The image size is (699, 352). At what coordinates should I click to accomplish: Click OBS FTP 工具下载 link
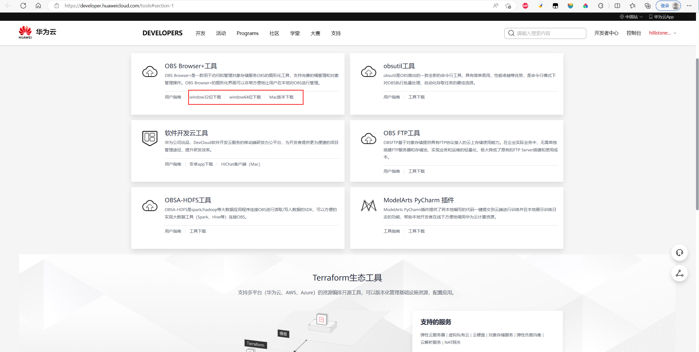click(417, 171)
